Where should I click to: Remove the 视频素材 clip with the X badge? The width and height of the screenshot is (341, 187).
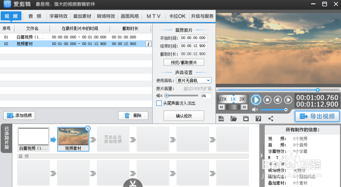pos(88,129)
